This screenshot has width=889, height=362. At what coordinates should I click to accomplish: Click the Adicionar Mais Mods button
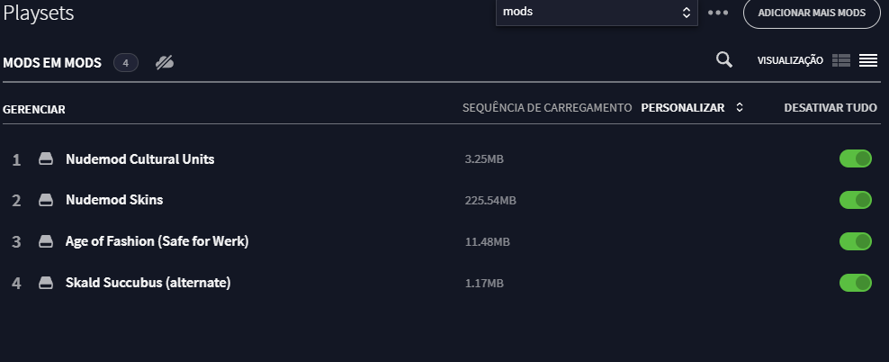tap(812, 13)
